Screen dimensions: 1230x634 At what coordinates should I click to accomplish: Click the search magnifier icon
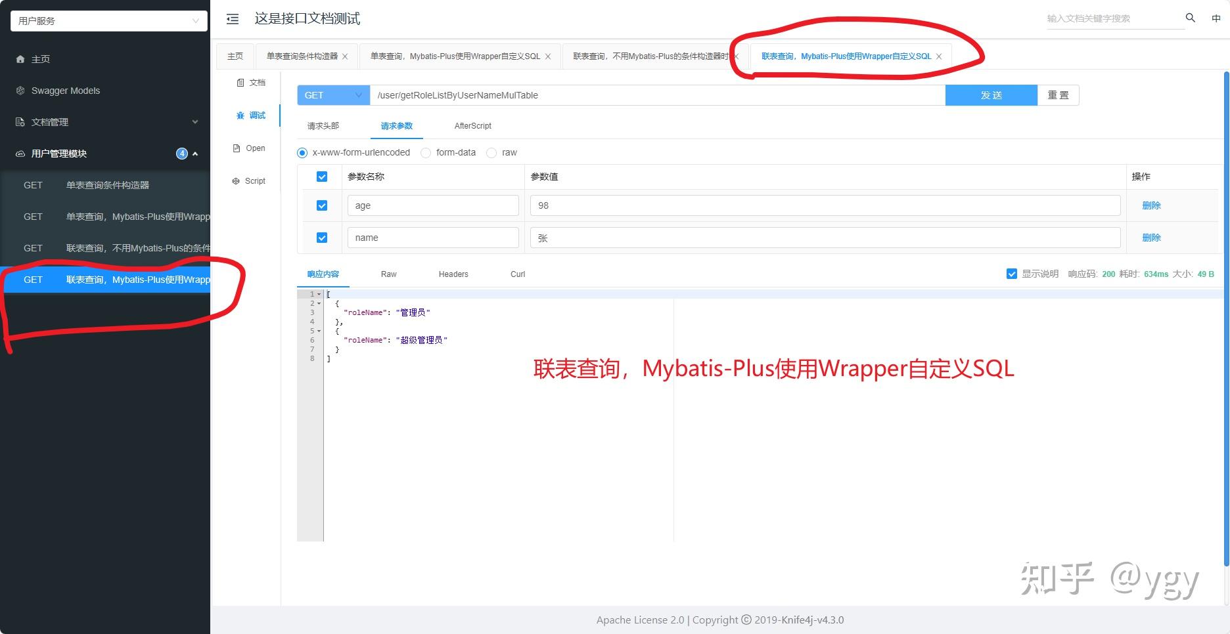[x=1190, y=18]
